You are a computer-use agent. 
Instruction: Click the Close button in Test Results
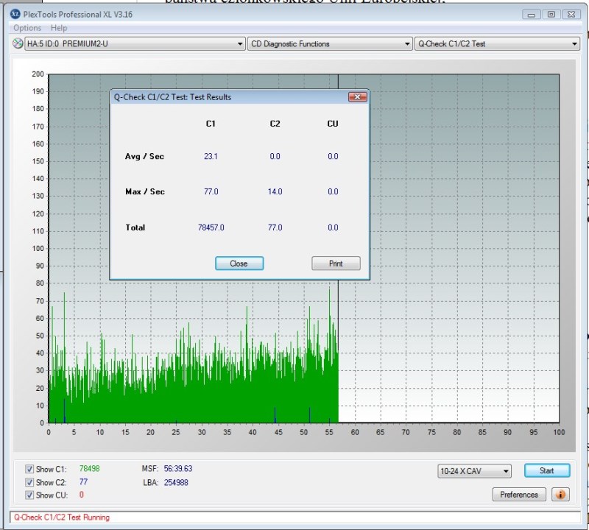point(239,264)
